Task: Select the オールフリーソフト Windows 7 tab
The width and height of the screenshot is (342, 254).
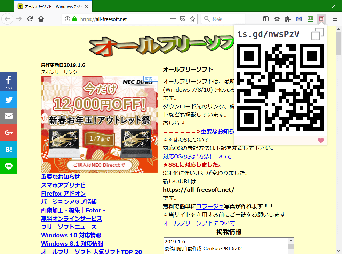Action: 53,6
